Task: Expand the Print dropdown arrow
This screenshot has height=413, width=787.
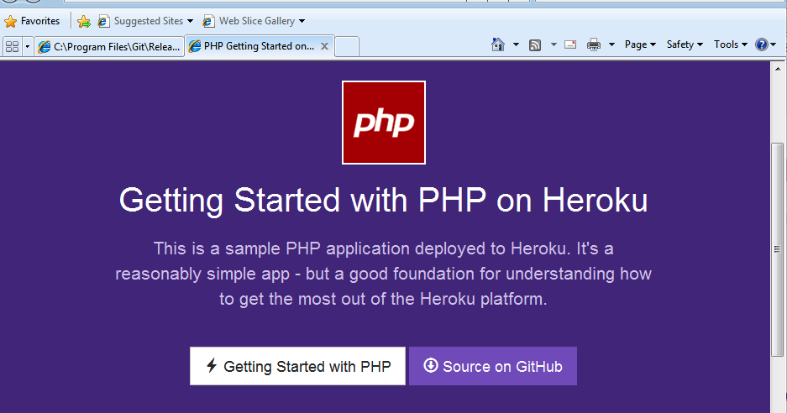Action: pos(611,44)
